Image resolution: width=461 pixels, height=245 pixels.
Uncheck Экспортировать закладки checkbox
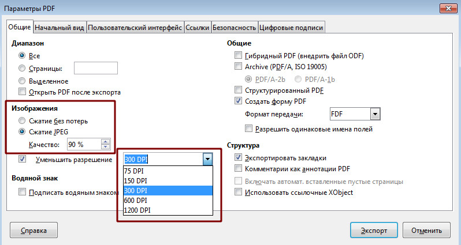[x=239, y=157]
